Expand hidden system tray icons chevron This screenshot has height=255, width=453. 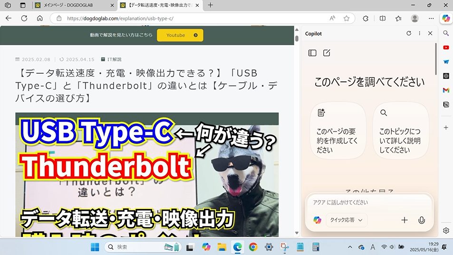350,247
